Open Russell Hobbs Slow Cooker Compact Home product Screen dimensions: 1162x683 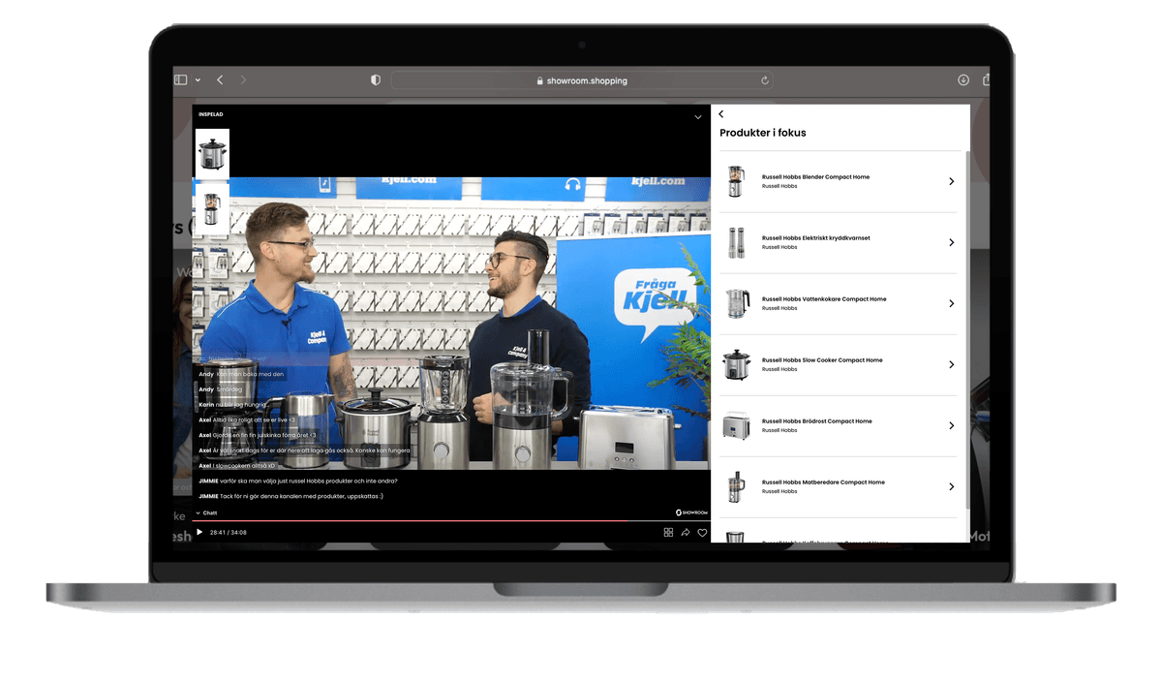click(841, 364)
